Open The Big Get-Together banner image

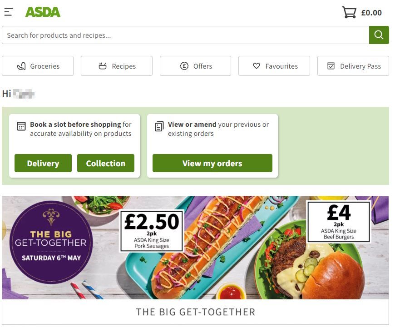(195, 248)
